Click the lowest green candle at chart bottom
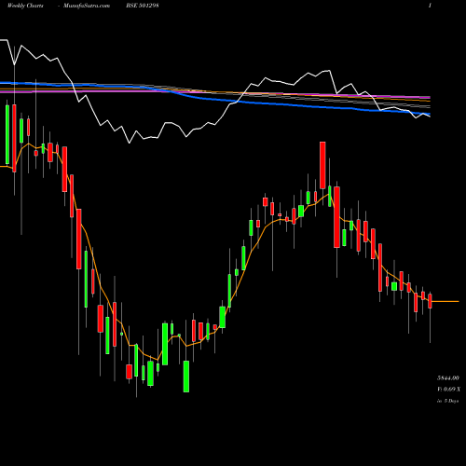 pyautogui.click(x=186, y=377)
